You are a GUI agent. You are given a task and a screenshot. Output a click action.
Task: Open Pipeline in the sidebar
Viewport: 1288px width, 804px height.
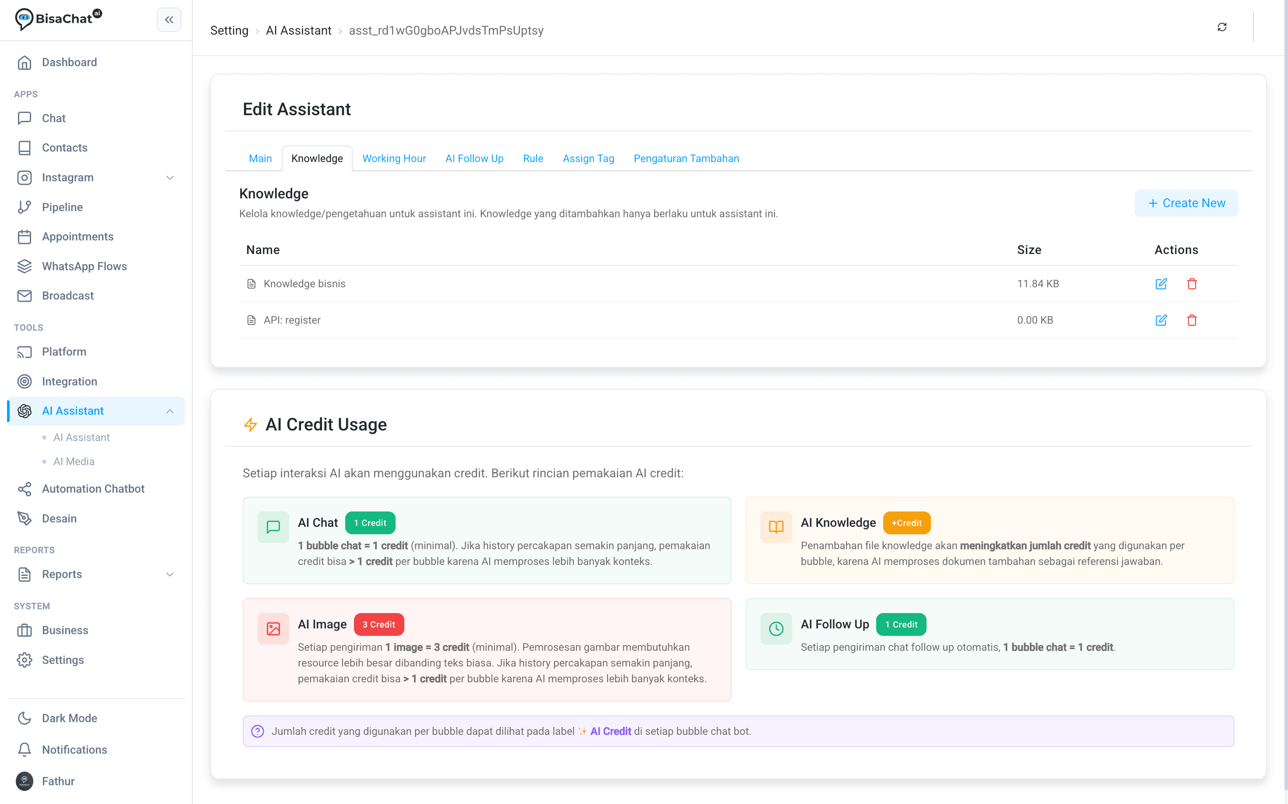96,207
